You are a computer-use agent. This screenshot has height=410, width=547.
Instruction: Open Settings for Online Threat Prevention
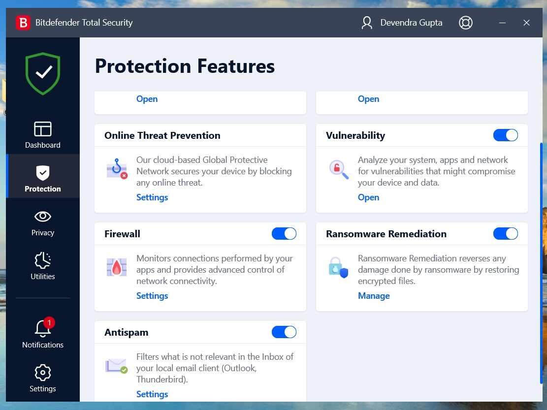tap(152, 197)
